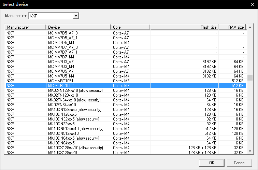Click Cortex-A7 core of MCIMX7D7_A7_0 row
Viewport: 258px width, 170px height.
click(x=121, y=47)
